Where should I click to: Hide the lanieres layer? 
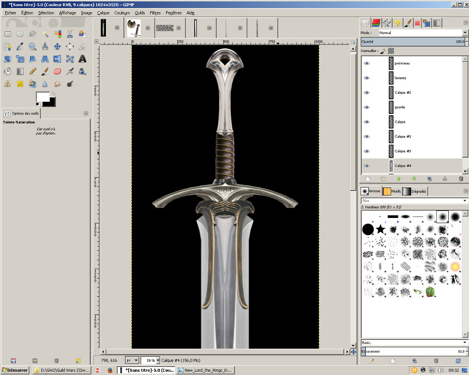pyautogui.click(x=367, y=78)
